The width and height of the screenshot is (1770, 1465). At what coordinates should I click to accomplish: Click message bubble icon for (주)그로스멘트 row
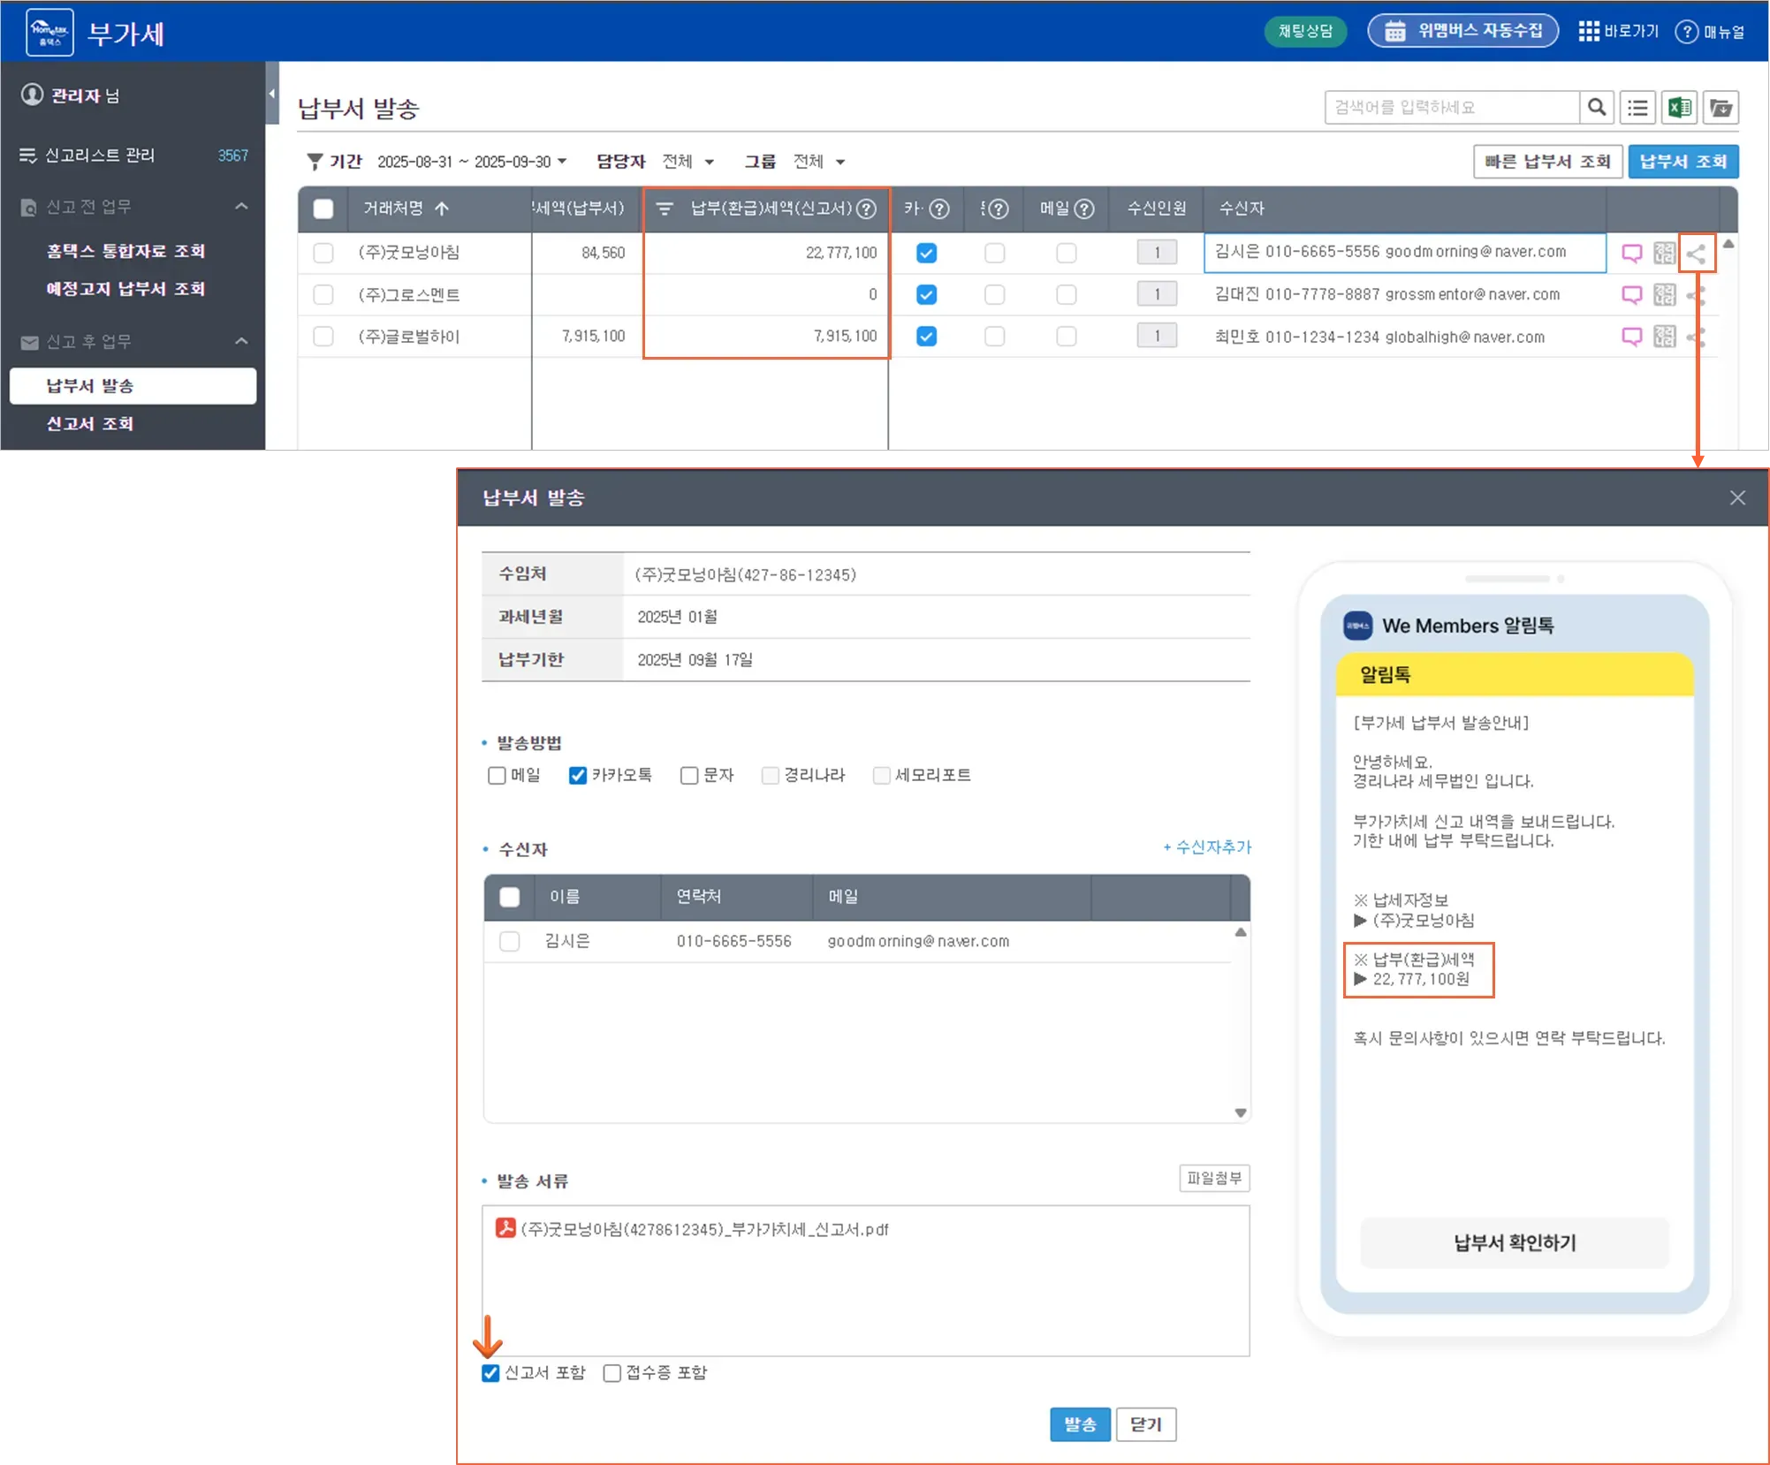(1631, 295)
